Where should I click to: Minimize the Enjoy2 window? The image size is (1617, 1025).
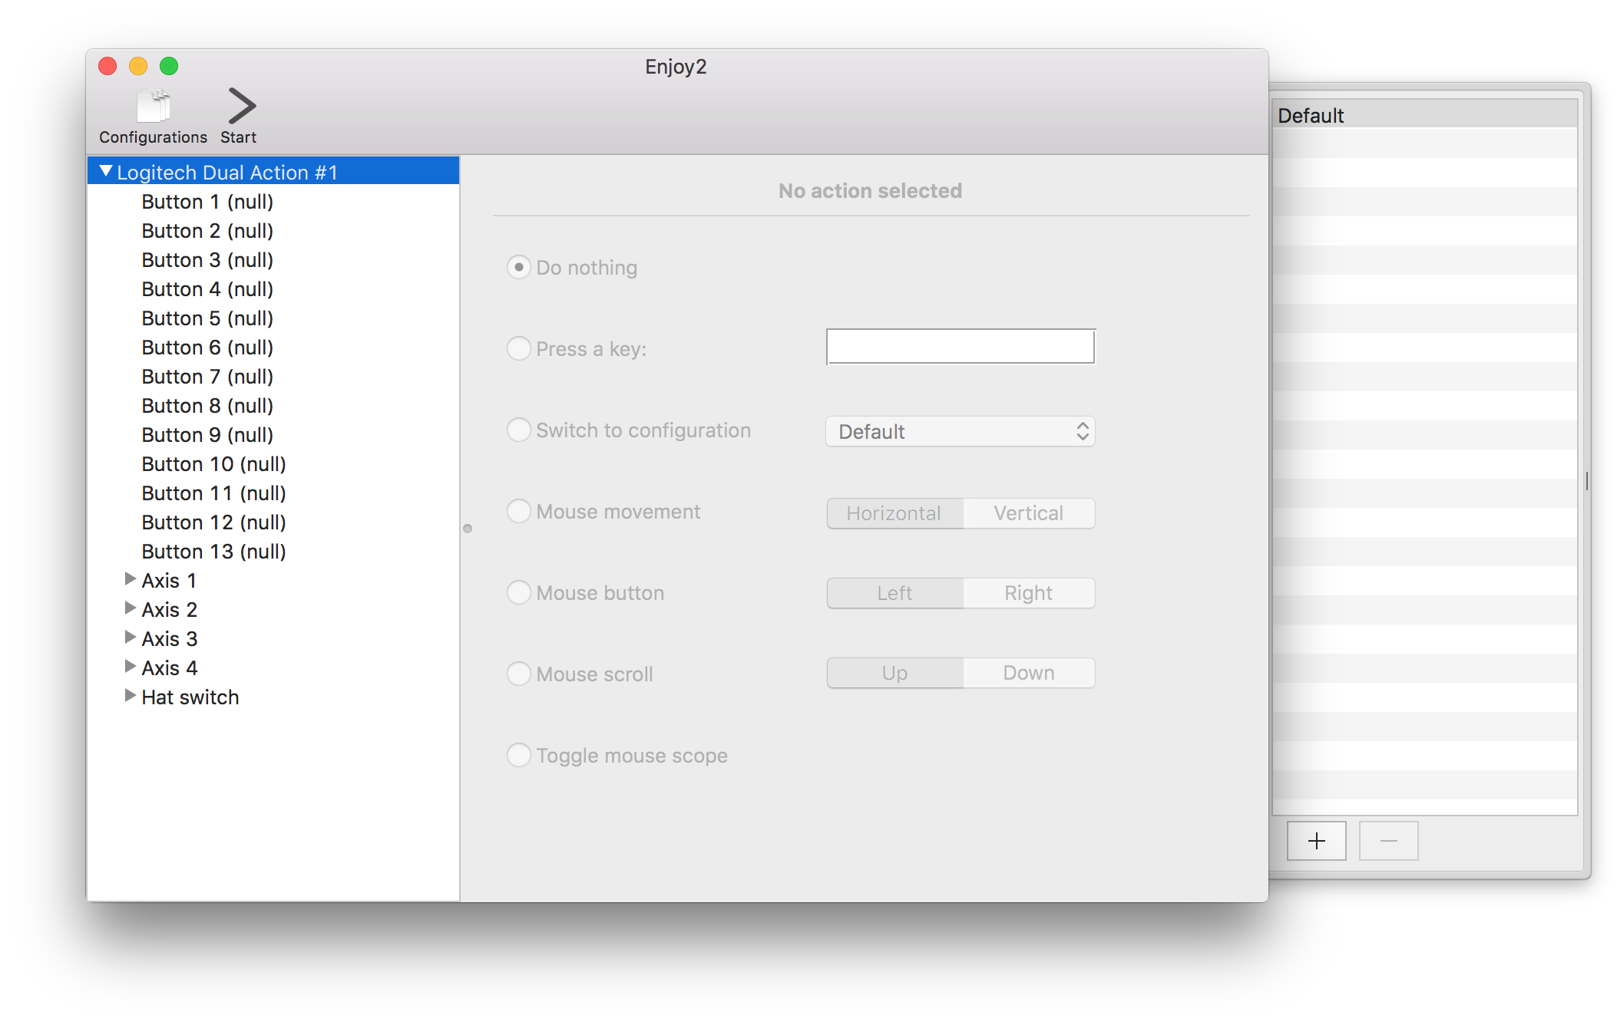coord(138,66)
